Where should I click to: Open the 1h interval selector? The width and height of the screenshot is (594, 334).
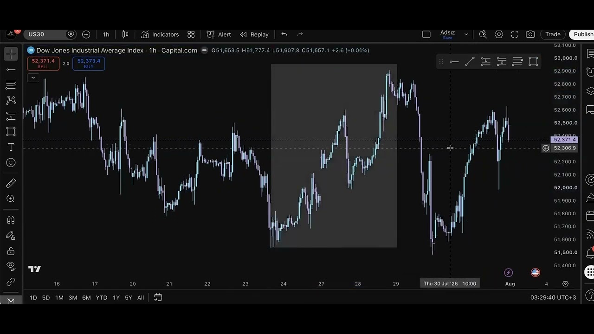[106, 34]
